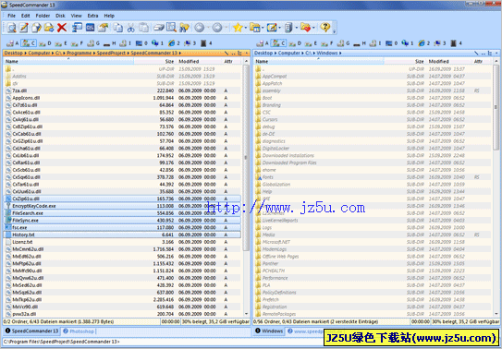502x349 pixels.
Task: Select drive G in the left panel
Action: [93, 43]
